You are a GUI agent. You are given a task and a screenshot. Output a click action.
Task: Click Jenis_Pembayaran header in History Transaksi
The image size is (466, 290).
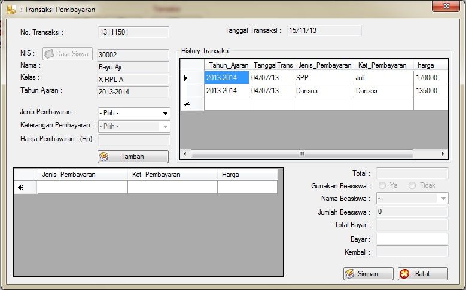pos(324,65)
